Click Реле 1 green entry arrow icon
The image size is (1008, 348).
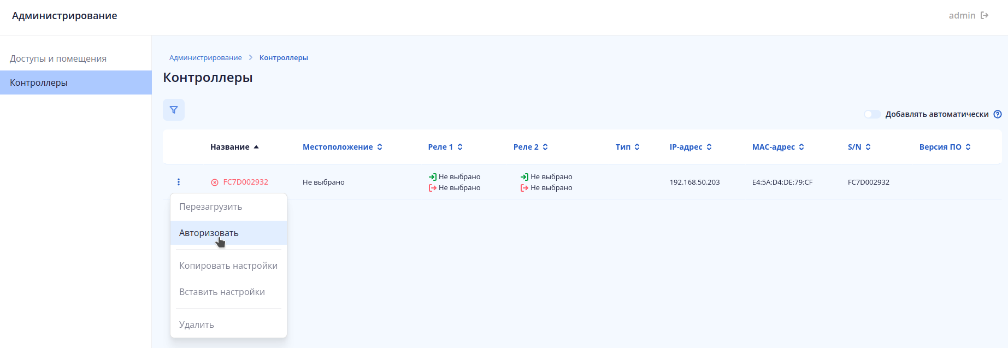click(433, 177)
